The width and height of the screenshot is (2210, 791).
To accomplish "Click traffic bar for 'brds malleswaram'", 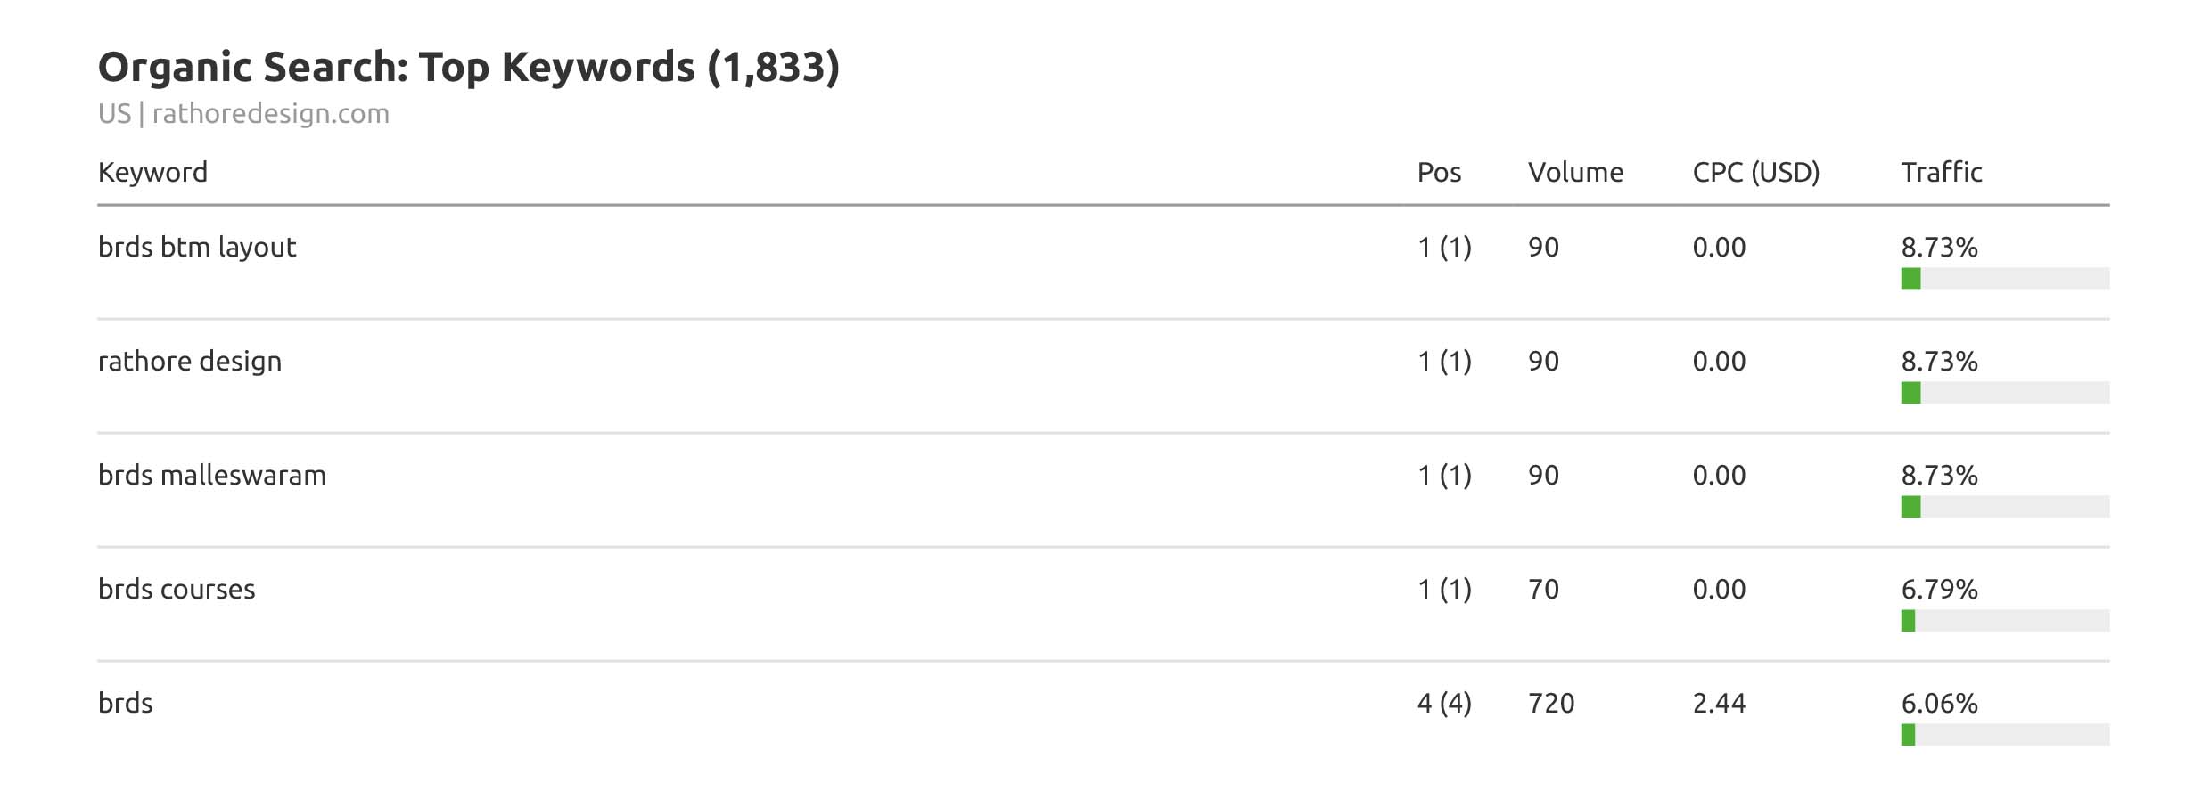I will point(2004,507).
